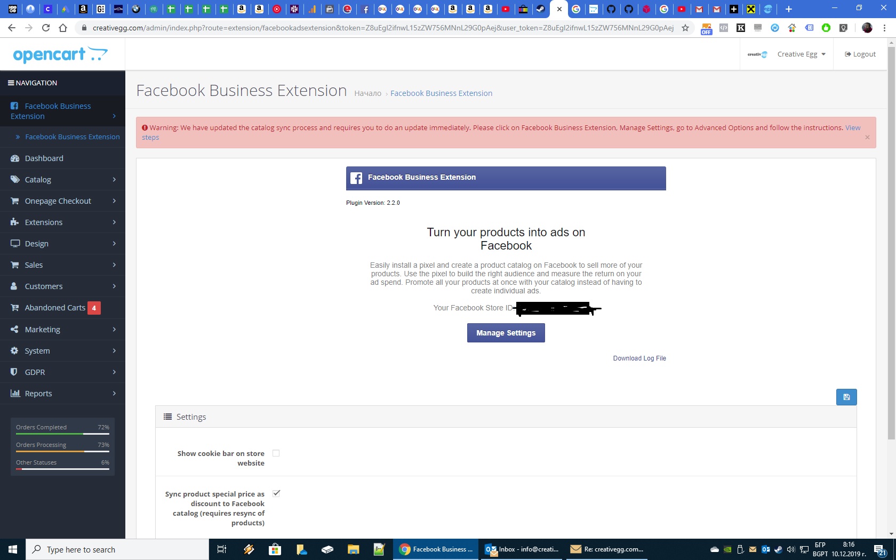Click the Download Log File link
Screen dimensions: 896x560
(639, 358)
